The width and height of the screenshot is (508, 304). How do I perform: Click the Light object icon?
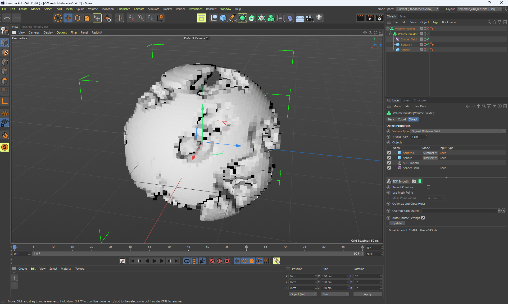319,18
